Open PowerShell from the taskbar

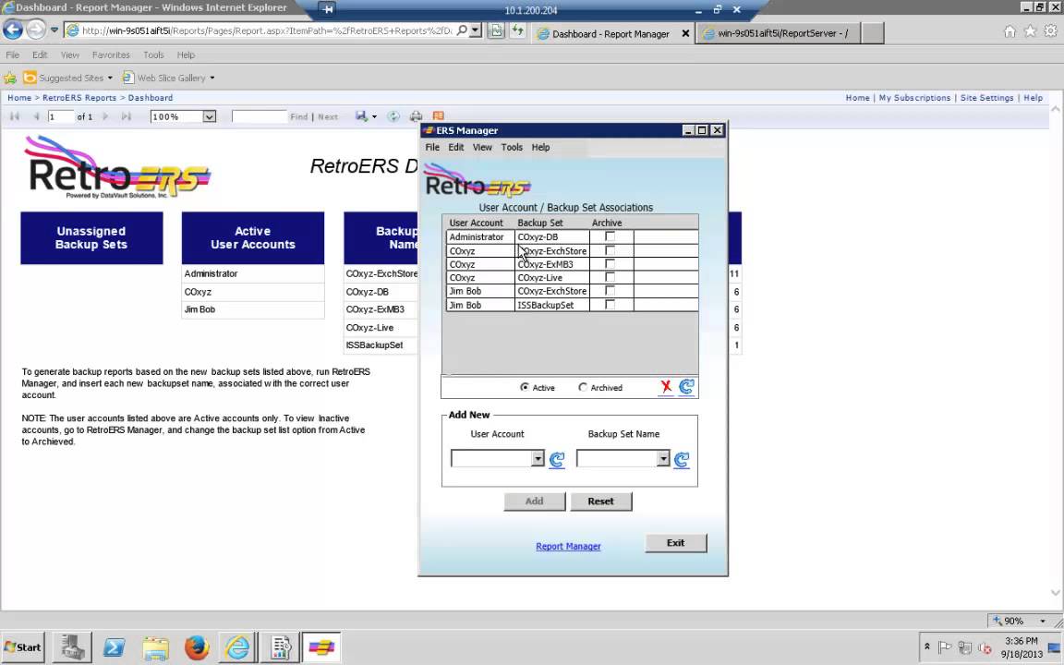pos(114,647)
